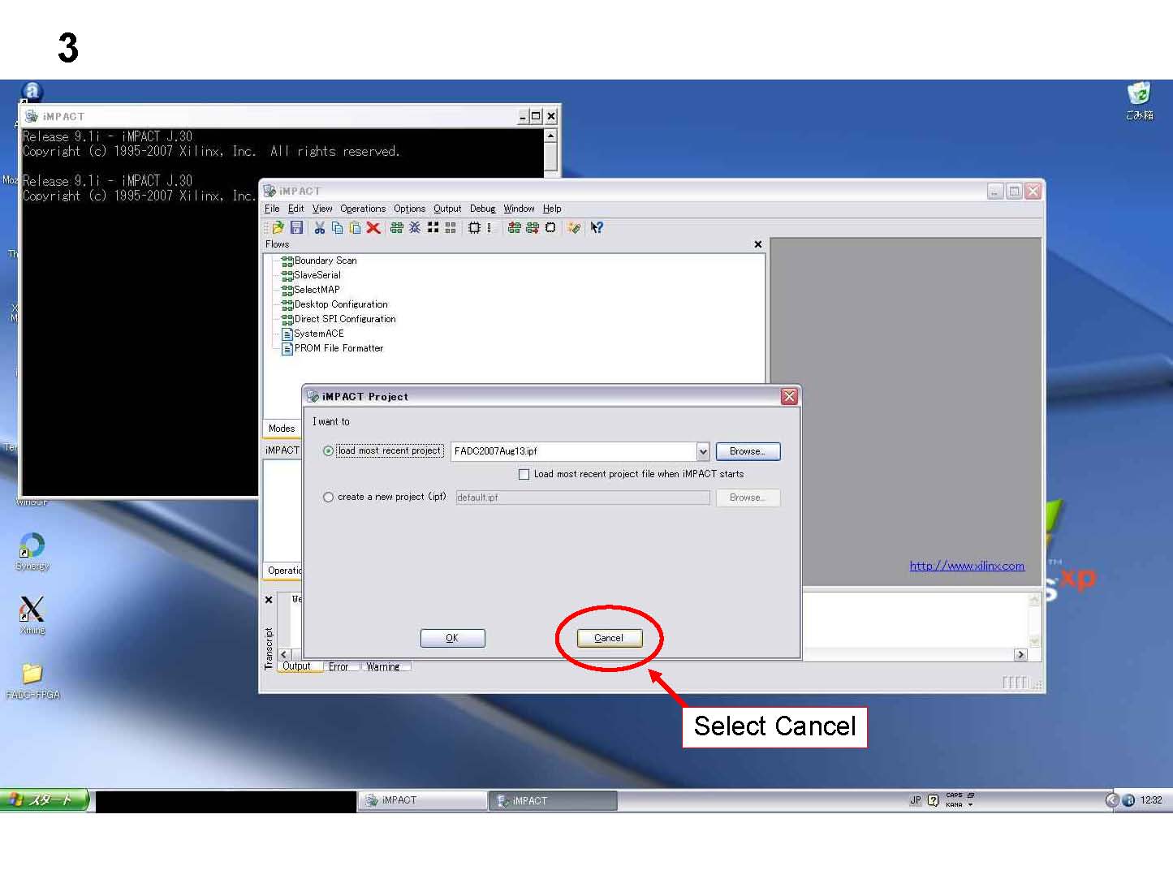Click the FADC2007Aug13.ipf project field

click(x=573, y=451)
